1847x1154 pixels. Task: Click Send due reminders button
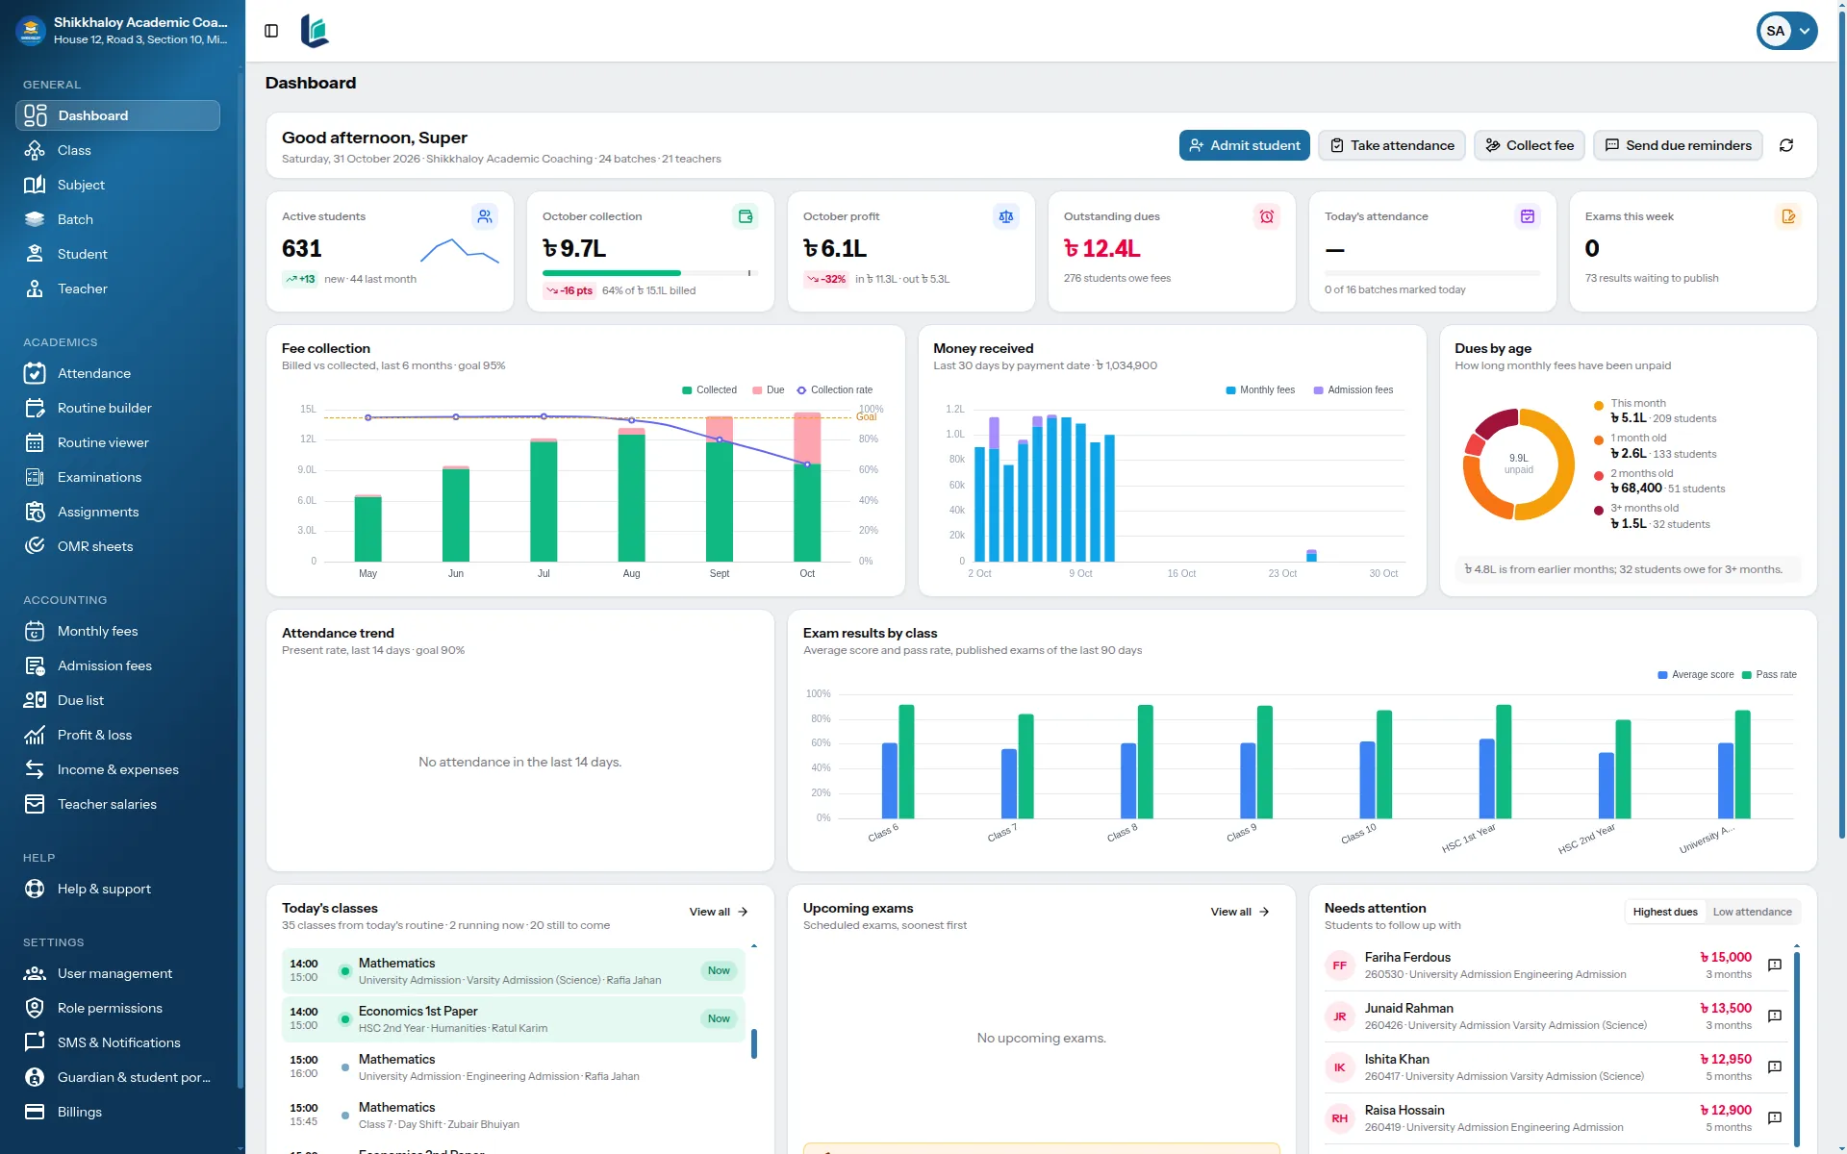[x=1679, y=145]
